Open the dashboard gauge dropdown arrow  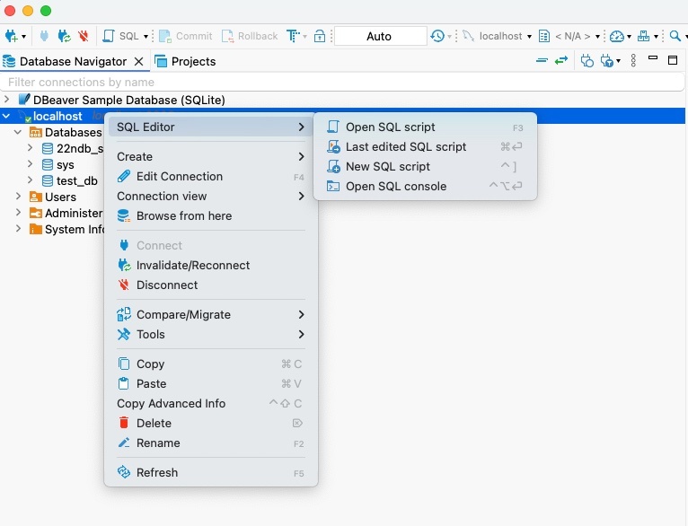point(629,37)
